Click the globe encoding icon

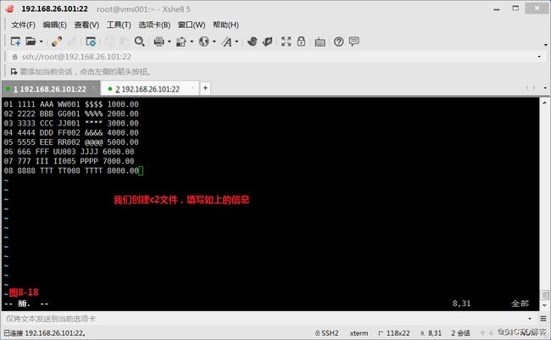click(203, 42)
